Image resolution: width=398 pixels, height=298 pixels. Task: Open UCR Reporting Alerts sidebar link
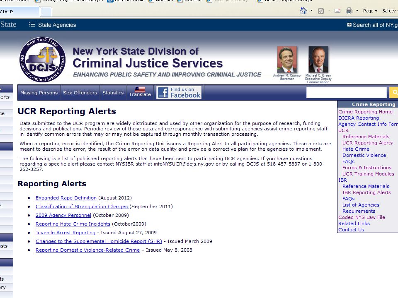point(367,143)
